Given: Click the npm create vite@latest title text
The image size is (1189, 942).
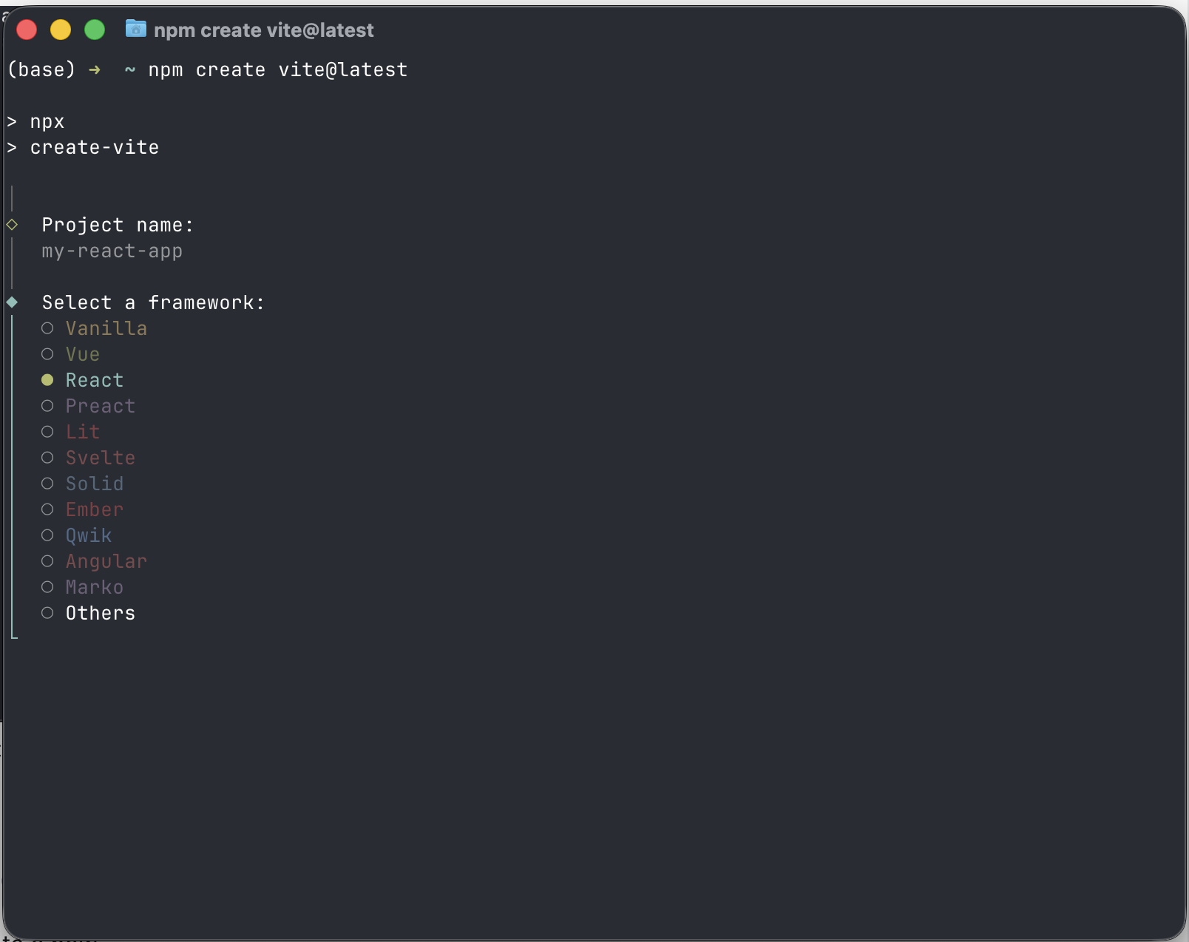Looking at the screenshot, I should [x=263, y=30].
